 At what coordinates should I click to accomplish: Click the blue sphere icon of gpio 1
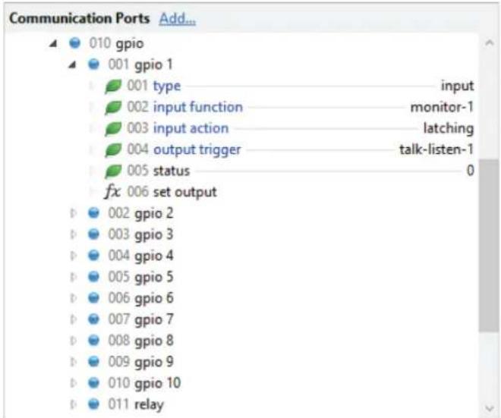(x=93, y=64)
